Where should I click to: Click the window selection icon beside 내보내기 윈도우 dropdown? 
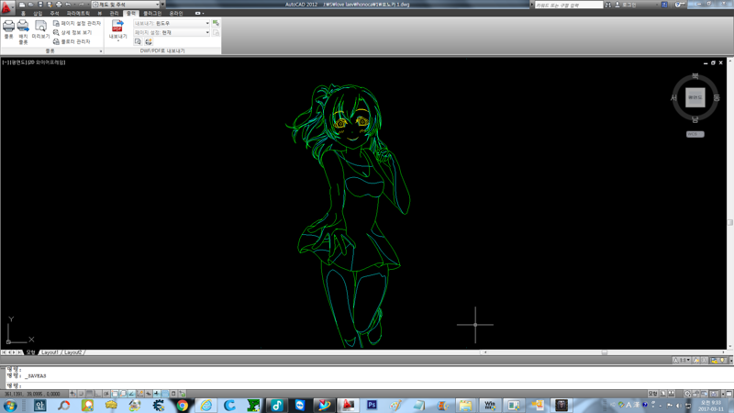[x=216, y=23]
